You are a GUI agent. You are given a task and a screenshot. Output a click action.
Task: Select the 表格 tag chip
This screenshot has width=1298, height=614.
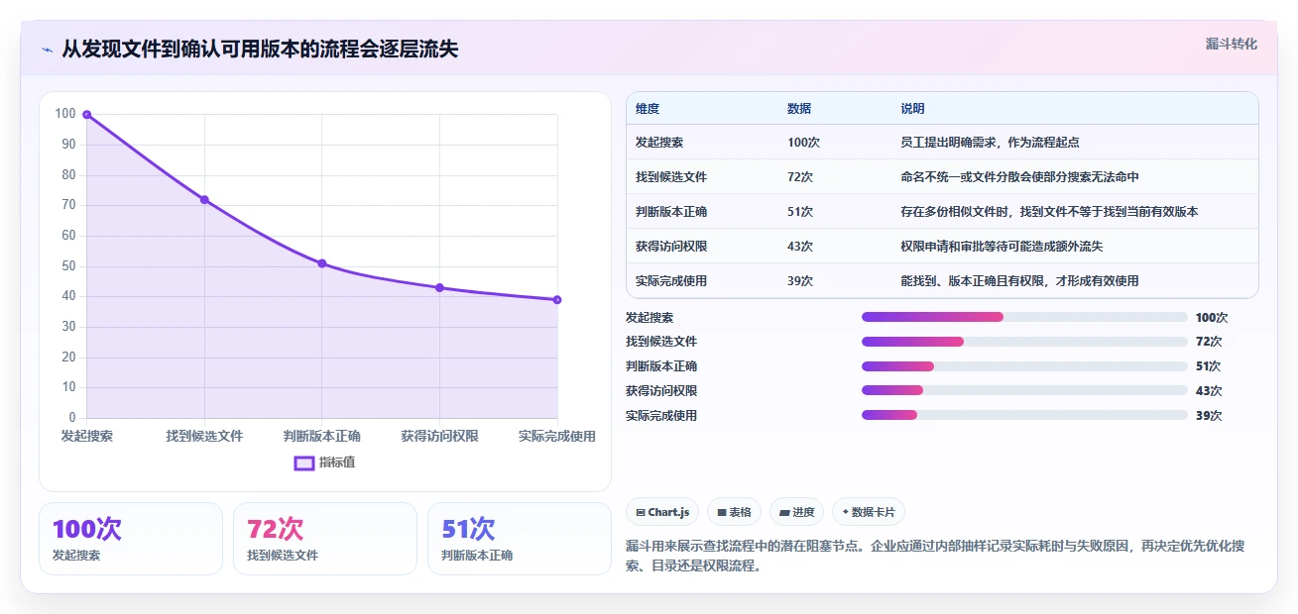[x=734, y=512]
